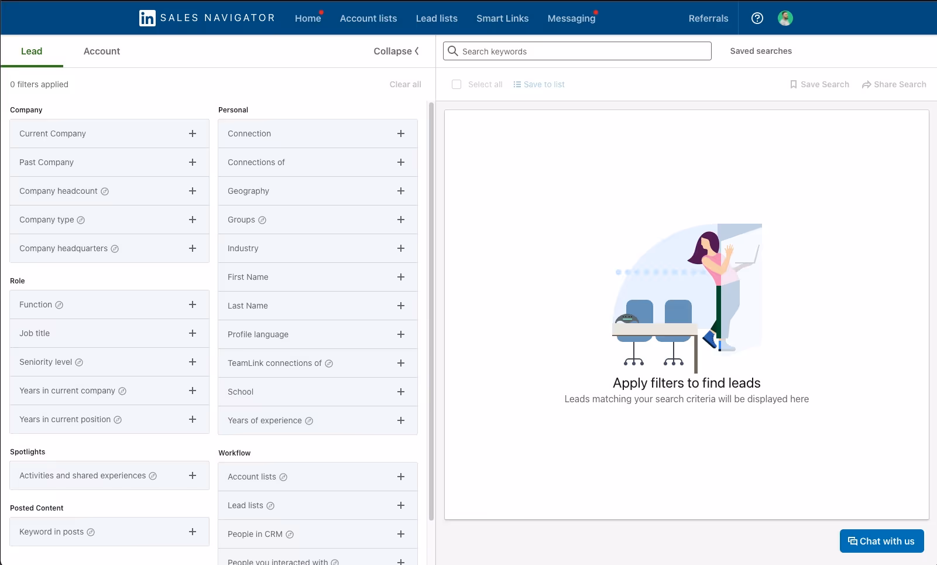Collapse the filters panel

coord(396,51)
